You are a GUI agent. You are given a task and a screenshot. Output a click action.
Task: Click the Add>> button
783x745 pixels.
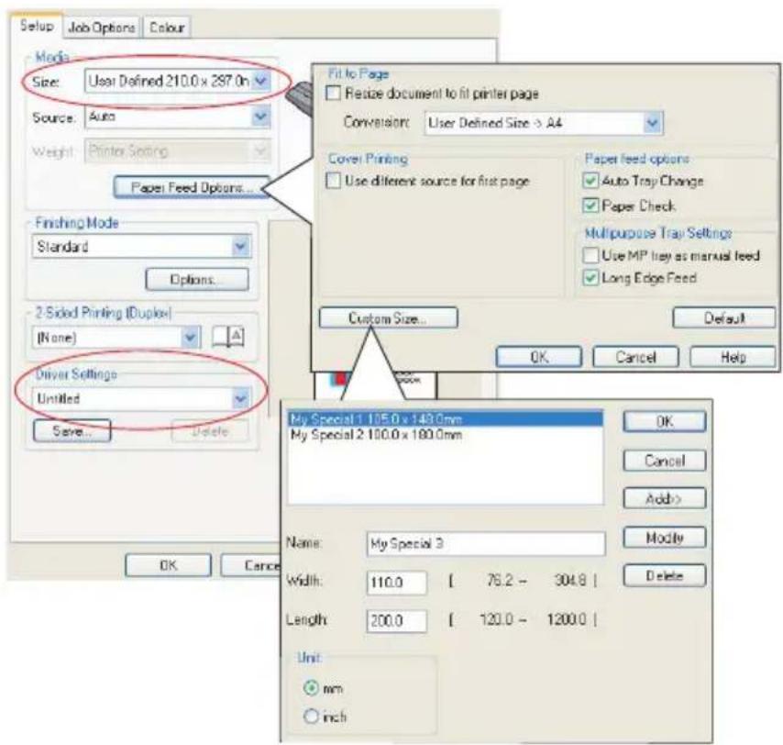click(x=665, y=498)
